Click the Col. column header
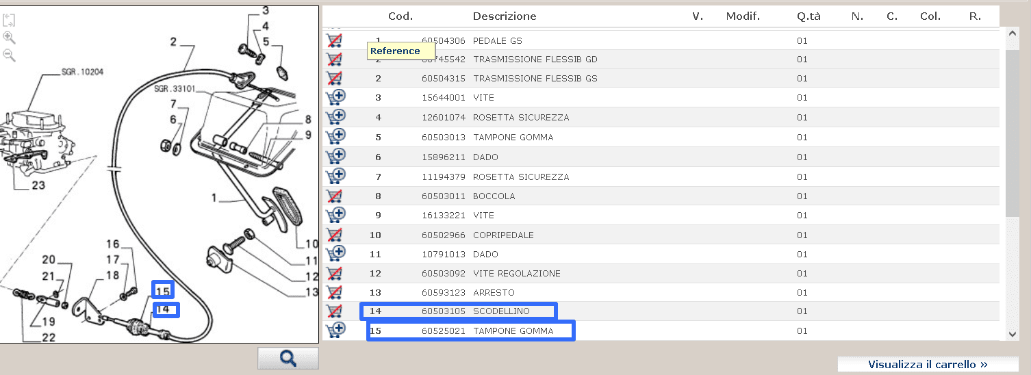The image size is (1031, 375). pos(930,16)
